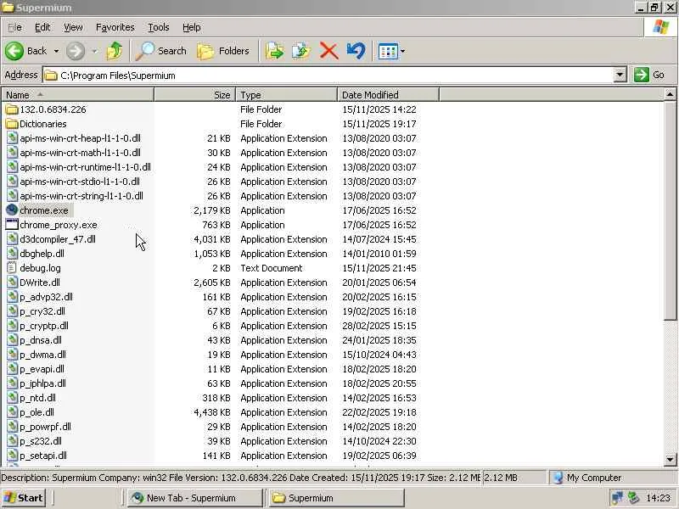The height and width of the screenshot is (509, 679).
Task: Select the d3dcompiler_47.dll file icon
Action: pos(12,239)
